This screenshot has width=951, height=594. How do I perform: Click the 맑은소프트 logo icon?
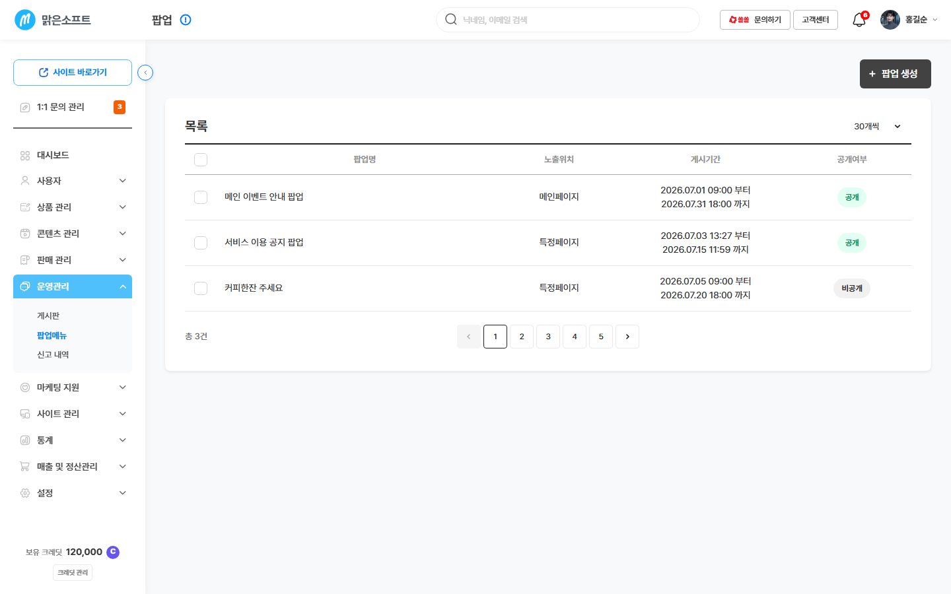[x=25, y=20]
